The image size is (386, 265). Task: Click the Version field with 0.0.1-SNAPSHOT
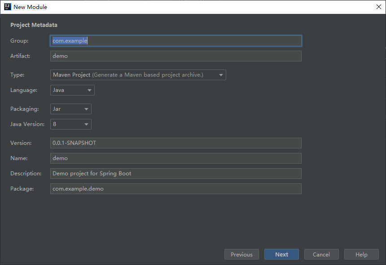pyautogui.click(x=175, y=143)
